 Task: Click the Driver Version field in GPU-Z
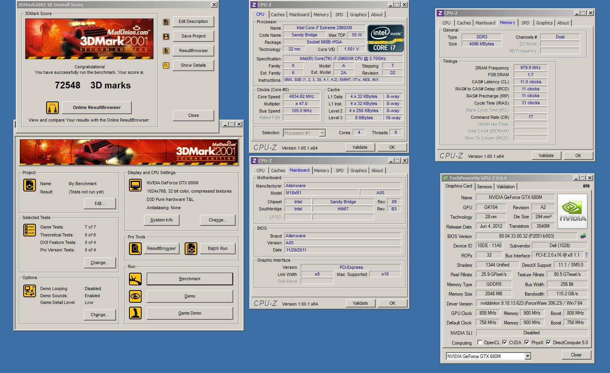[x=531, y=304]
